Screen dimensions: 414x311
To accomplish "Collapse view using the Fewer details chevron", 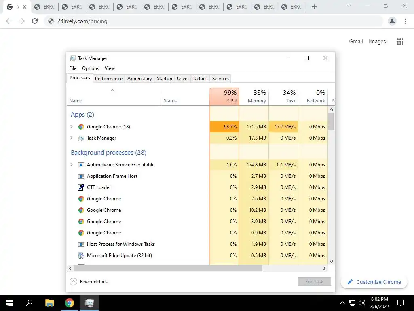I will [x=74, y=282].
